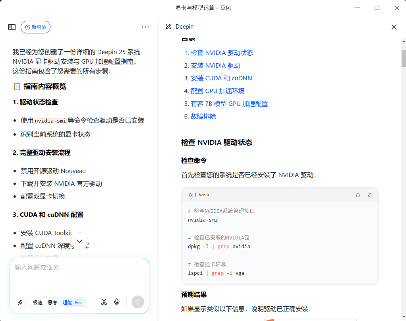Copy the bash code block

(358, 195)
